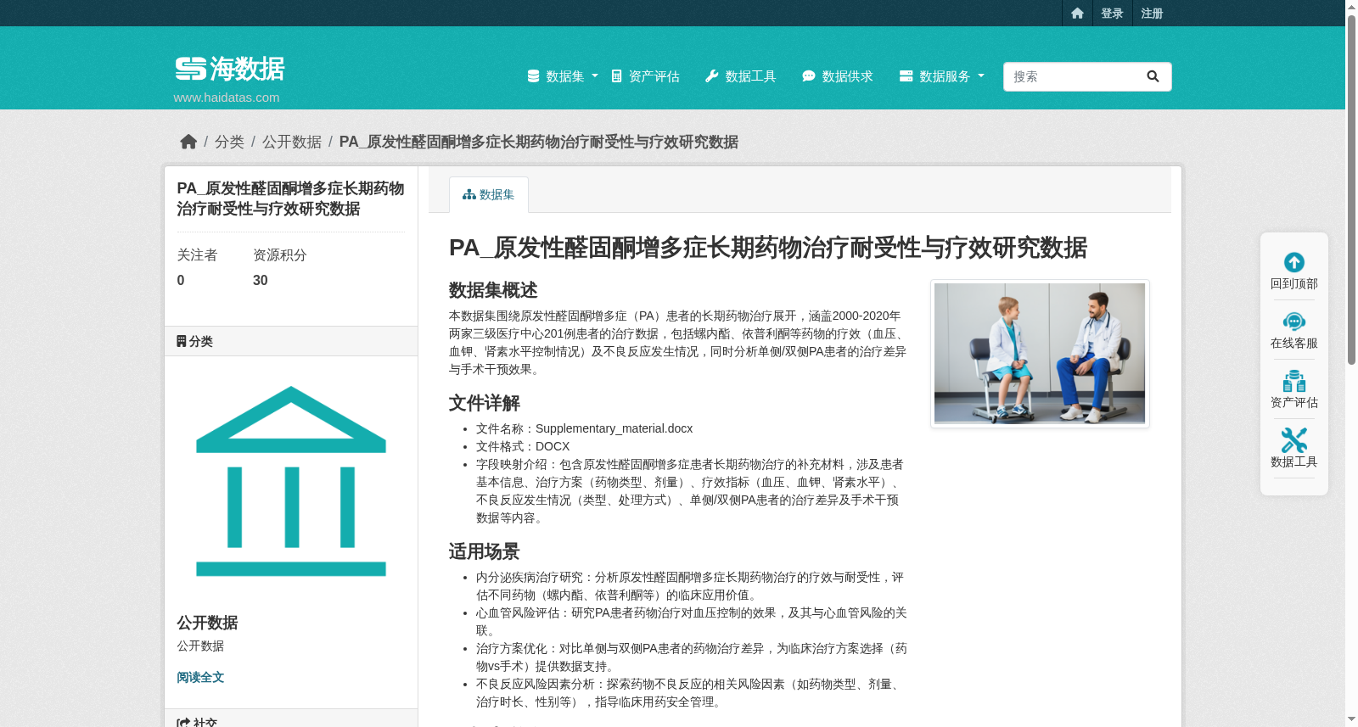1358x727 pixels.
Task: Open 数据工具 in navigation bar
Action: (740, 76)
